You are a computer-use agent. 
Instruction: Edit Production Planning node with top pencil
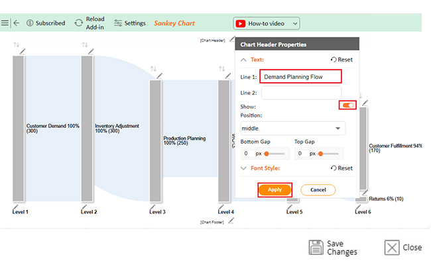[159, 76]
